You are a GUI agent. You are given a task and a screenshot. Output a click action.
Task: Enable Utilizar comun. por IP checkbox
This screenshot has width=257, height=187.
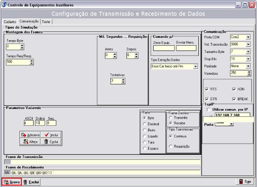pos(208,109)
